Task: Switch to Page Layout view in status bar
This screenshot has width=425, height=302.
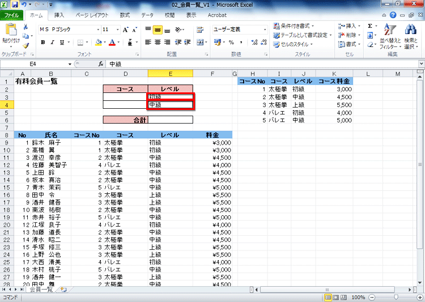Action: [x=335, y=297]
